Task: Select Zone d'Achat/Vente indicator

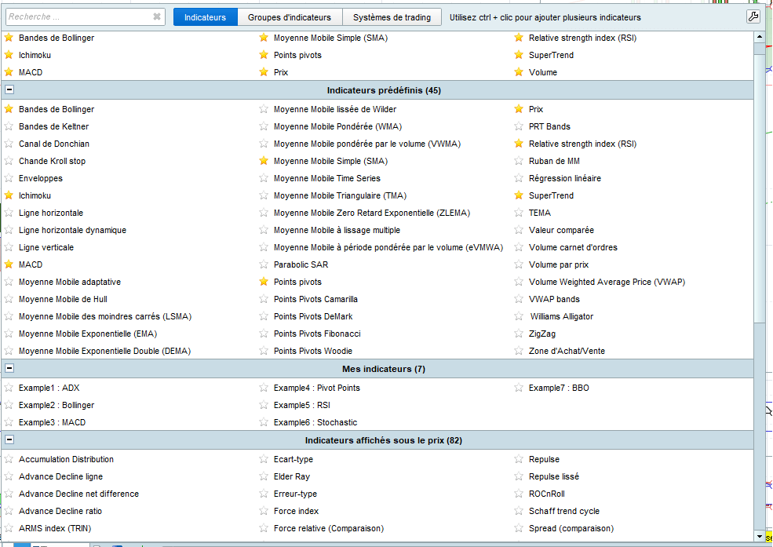Action: click(x=567, y=351)
